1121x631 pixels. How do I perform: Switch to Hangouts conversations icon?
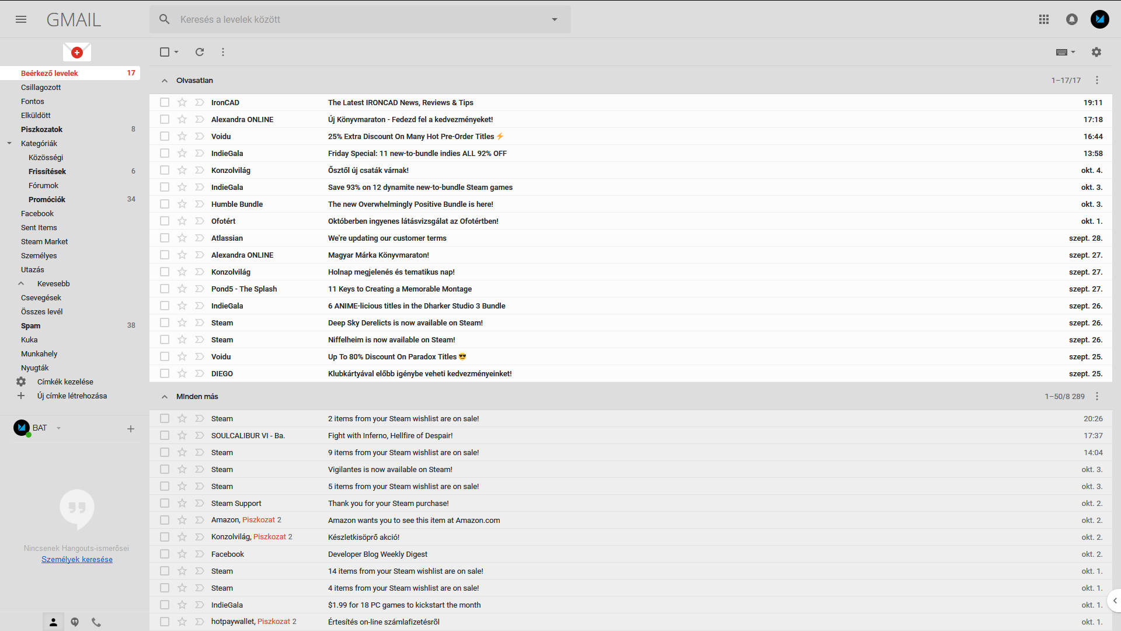click(75, 622)
